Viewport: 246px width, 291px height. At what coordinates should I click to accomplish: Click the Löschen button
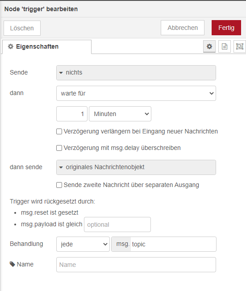tap(22, 28)
